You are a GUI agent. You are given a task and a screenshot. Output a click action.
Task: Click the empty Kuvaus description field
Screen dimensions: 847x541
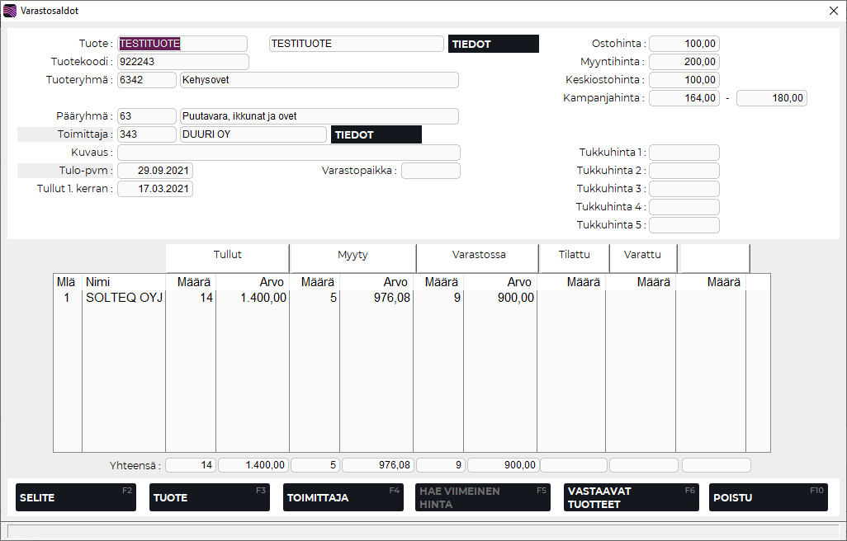click(x=288, y=153)
